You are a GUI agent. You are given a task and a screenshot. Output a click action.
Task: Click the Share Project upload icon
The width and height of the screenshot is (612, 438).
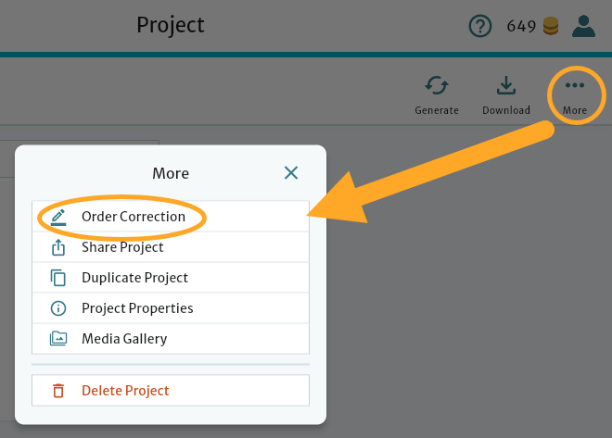tap(58, 247)
